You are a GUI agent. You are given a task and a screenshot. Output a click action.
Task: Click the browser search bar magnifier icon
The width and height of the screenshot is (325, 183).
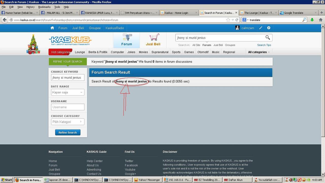[x=304, y=20]
